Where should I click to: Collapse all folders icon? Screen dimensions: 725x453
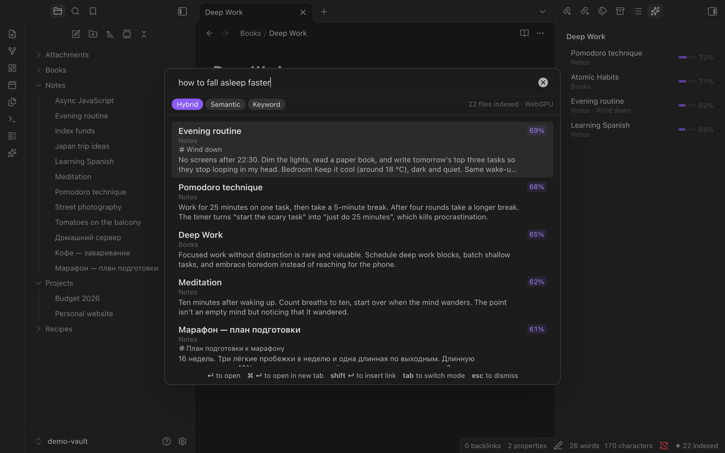point(144,34)
